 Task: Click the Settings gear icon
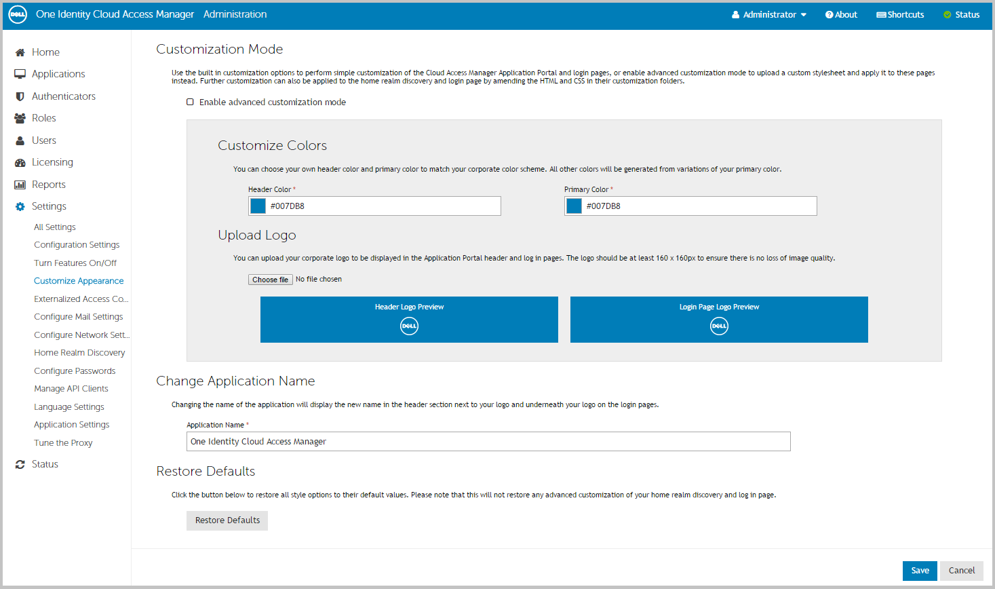(20, 206)
